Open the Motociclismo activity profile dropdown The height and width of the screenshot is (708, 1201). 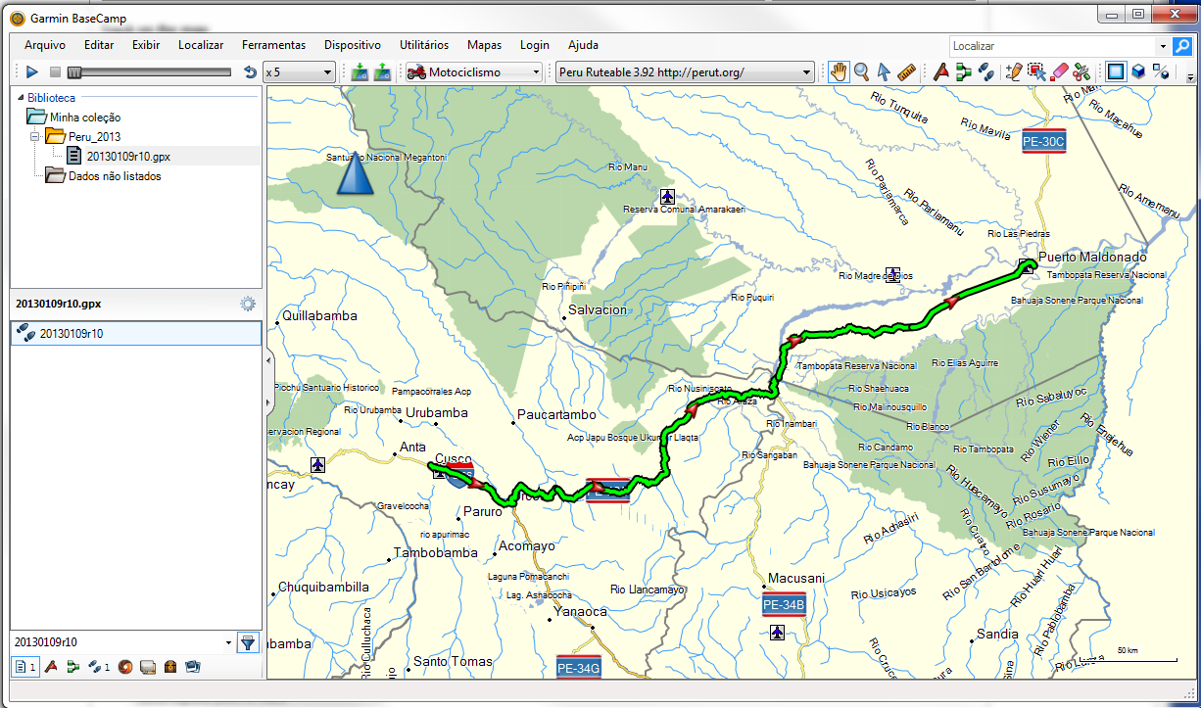point(474,71)
